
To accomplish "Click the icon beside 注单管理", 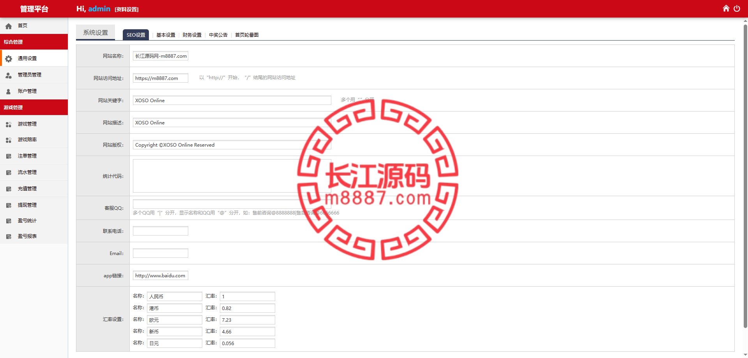I will tap(9, 156).
